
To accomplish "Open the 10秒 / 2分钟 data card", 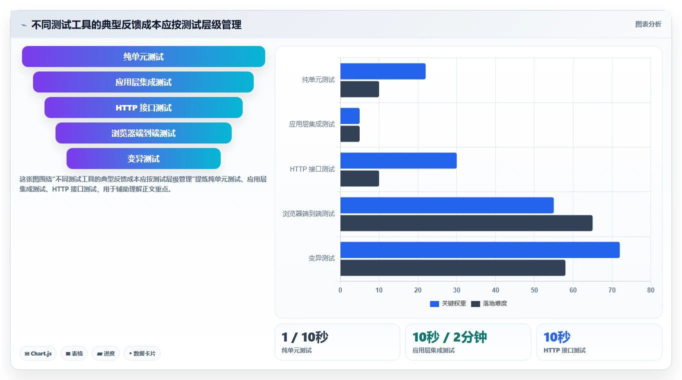I will tap(468, 342).
